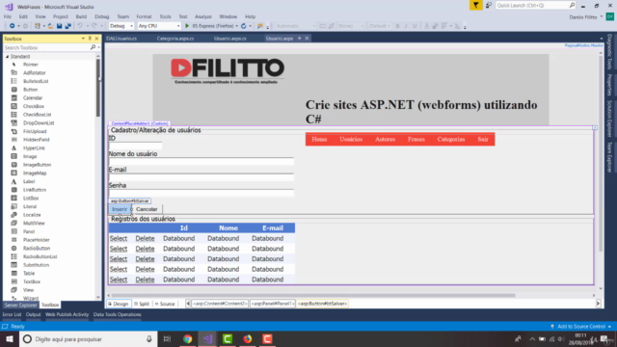Pick the FileUpload control
617x347 pixels.
(35, 131)
